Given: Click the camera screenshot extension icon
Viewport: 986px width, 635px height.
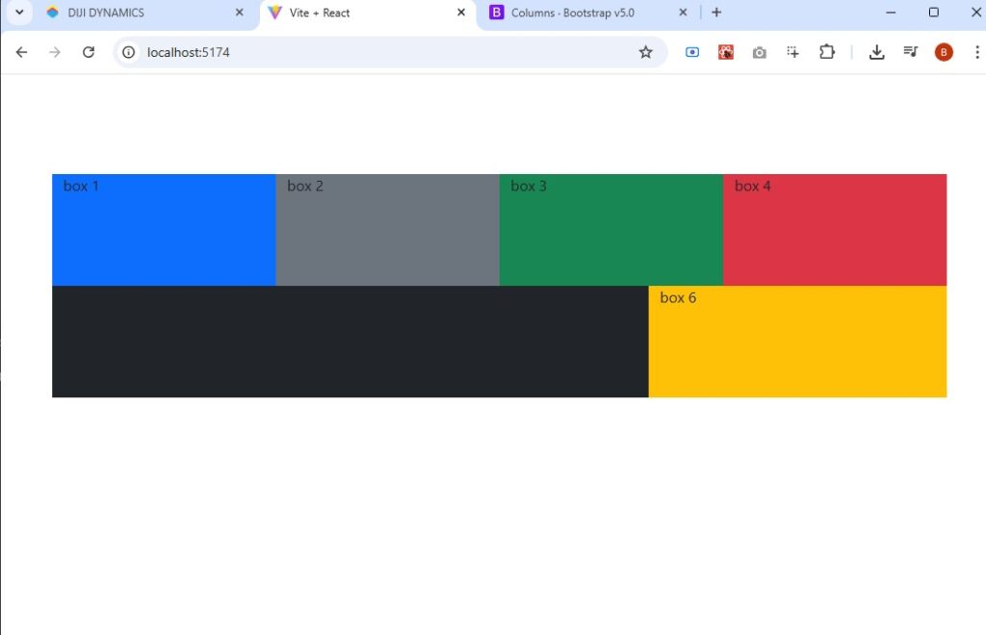Looking at the screenshot, I should pyautogui.click(x=760, y=52).
